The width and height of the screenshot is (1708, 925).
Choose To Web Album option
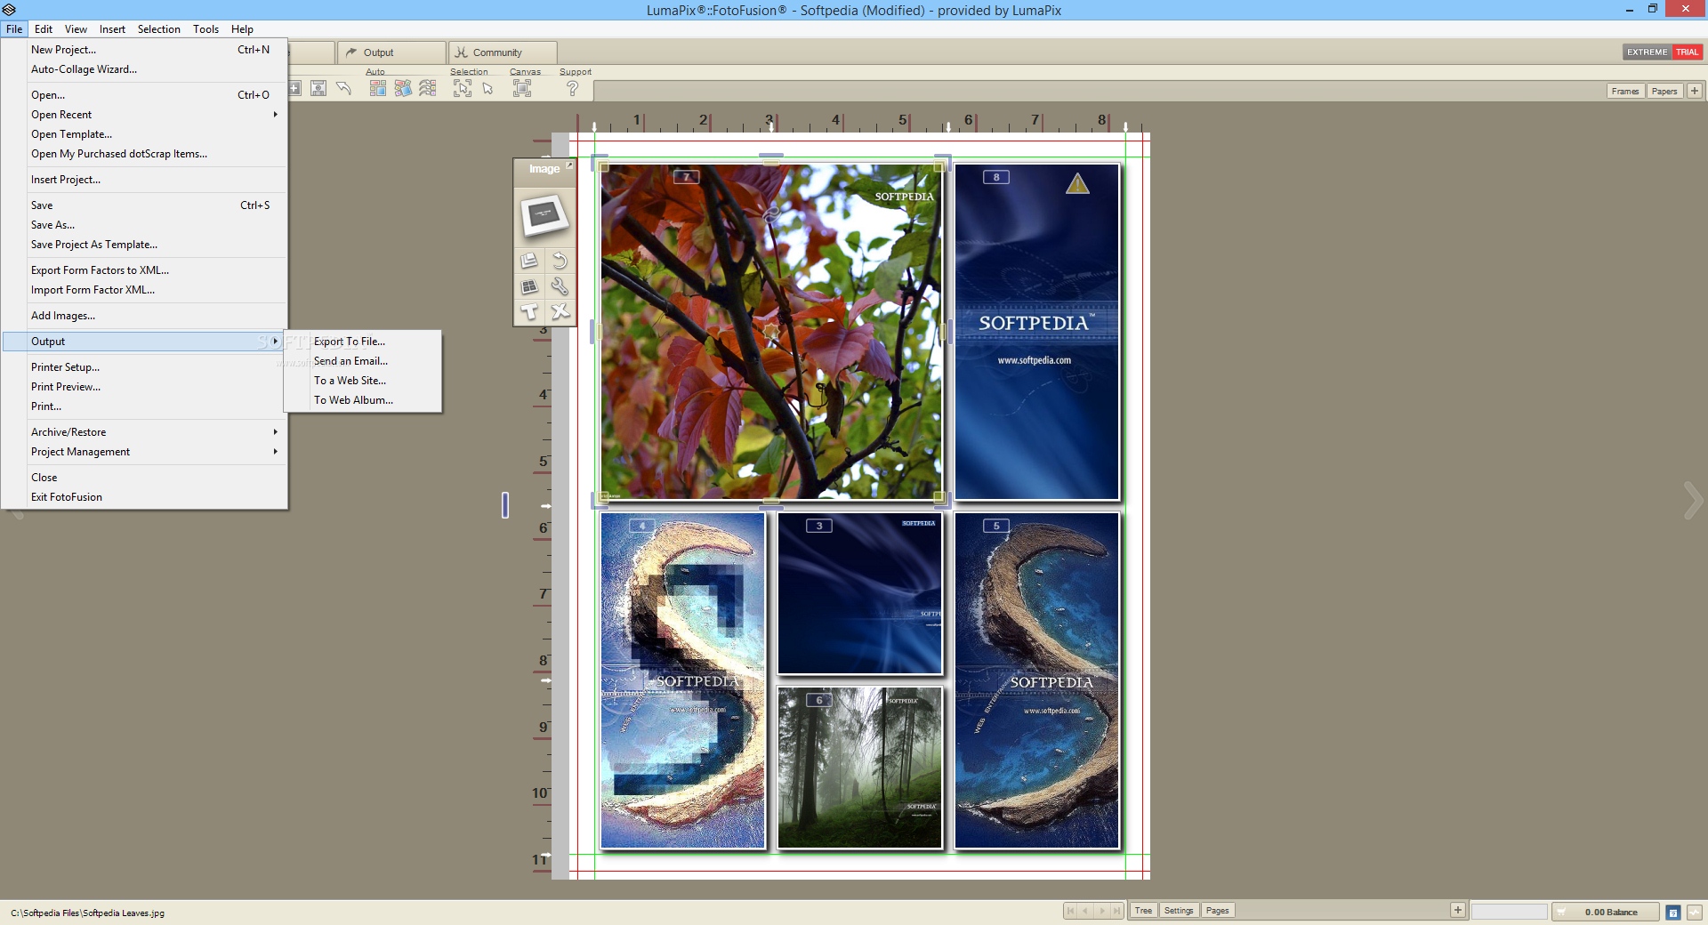tap(362, 399)
